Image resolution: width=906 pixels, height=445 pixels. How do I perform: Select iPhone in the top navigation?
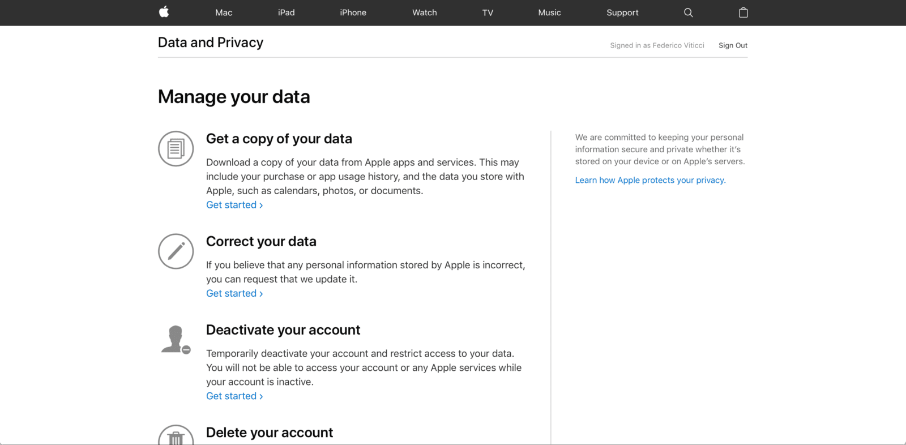coord(353,12)
